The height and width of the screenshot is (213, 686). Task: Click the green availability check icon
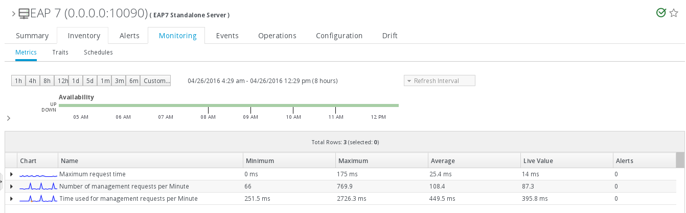661,13
